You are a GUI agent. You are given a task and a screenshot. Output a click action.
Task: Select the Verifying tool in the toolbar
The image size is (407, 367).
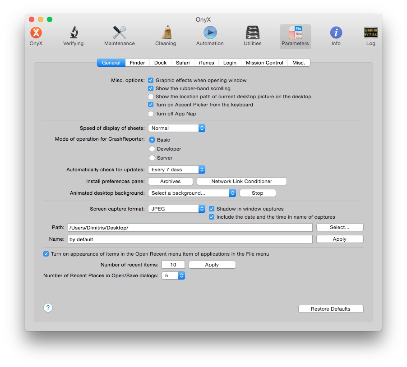(73, 35)
